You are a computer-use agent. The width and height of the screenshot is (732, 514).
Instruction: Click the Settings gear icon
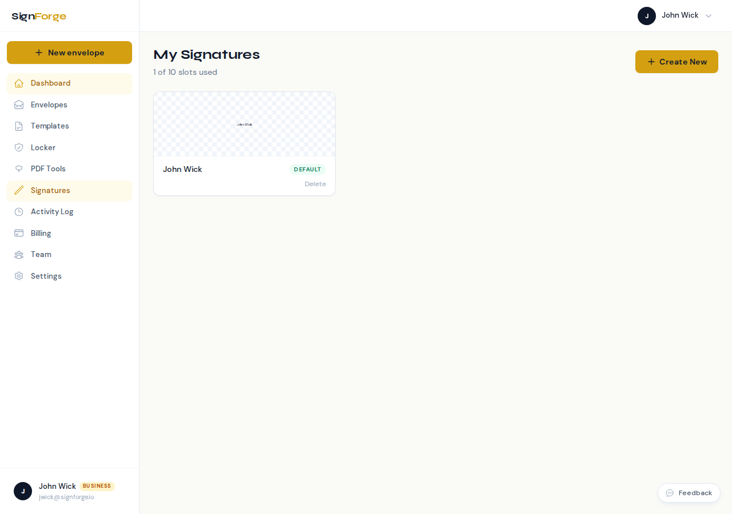point(19,276)
